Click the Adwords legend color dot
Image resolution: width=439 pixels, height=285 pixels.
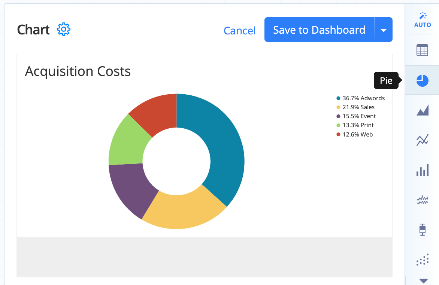click(x=338, y=98)
